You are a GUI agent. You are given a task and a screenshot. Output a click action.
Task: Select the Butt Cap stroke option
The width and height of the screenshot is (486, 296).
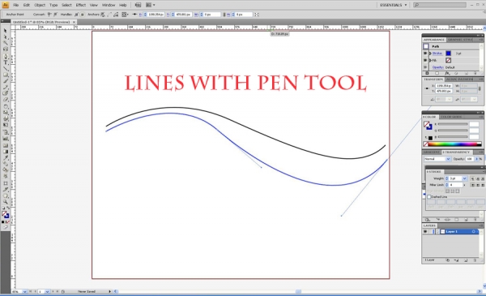(x=473, y=178)
